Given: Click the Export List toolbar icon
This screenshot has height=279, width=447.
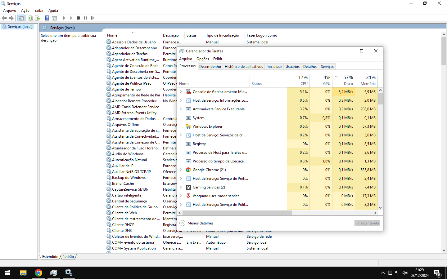Looking at the screenshot, I should coord(38,18).
